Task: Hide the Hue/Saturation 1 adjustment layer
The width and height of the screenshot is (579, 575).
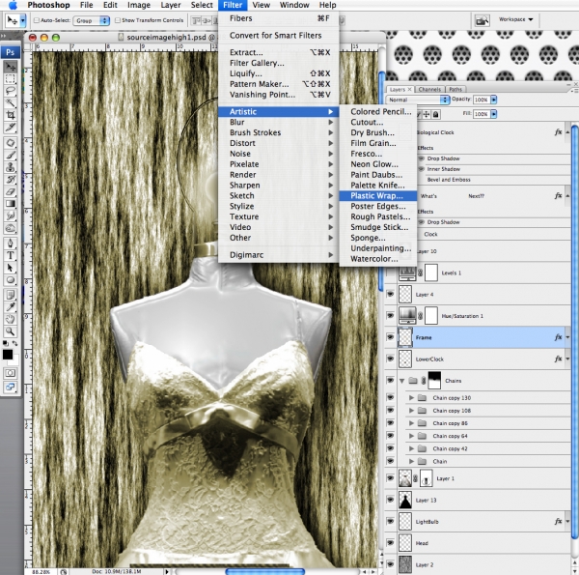Action: pos(390,315)
